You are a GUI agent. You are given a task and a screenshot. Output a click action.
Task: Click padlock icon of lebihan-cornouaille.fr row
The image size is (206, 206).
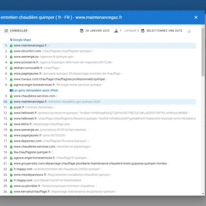click(11, 68)
